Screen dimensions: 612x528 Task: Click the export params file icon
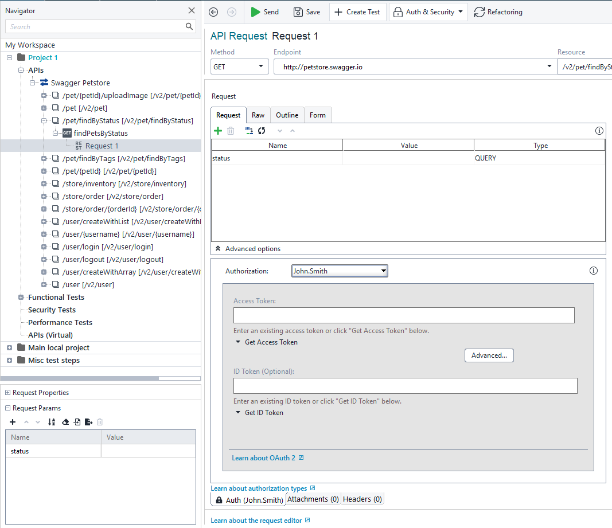88,422
